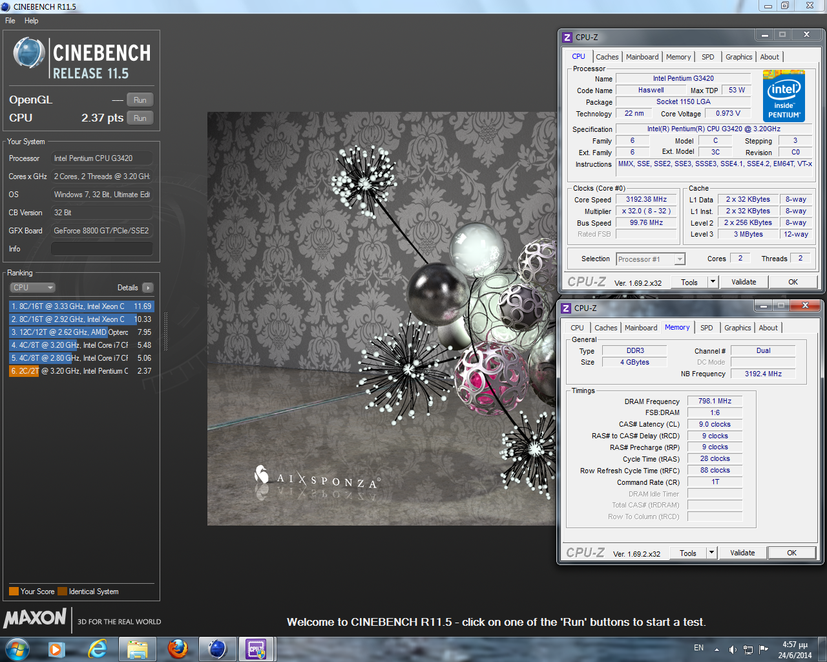The width and height of the screenshot is (827, 662).
Task: Open the File menu in Cinebench
Action: (10, 21)
